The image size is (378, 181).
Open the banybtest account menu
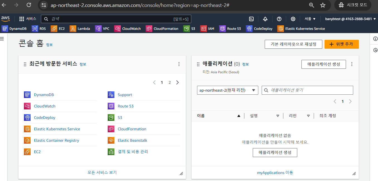tap(350, 19)
